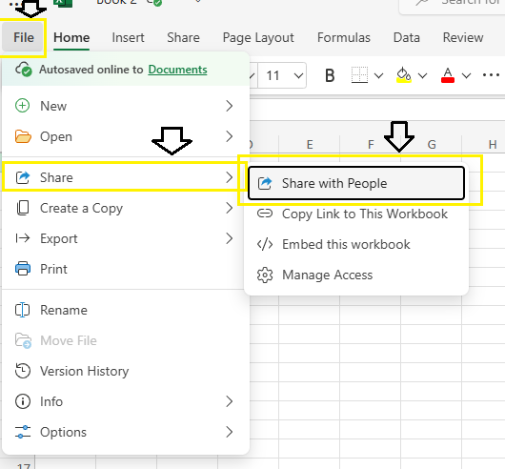The height and width of the screenshot is (469, 505).
Task: Open the Formulas tab
Action: click(x=344, y=37)
